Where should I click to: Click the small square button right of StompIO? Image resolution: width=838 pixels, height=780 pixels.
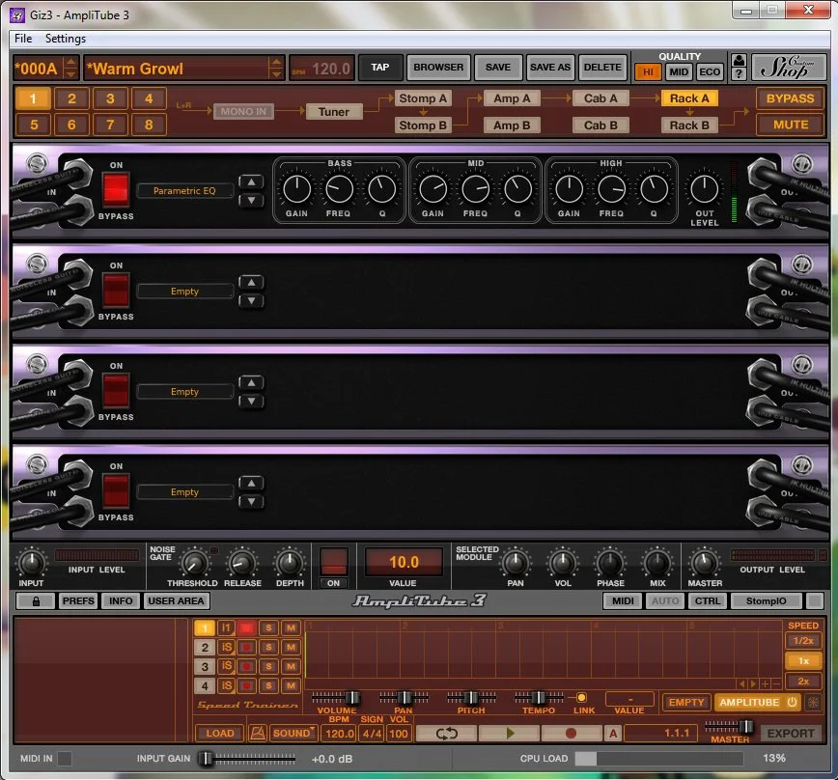815,601
